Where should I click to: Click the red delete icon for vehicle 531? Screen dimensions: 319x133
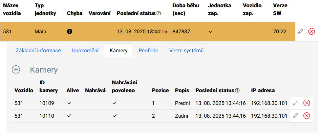click(x=311, y=31)
